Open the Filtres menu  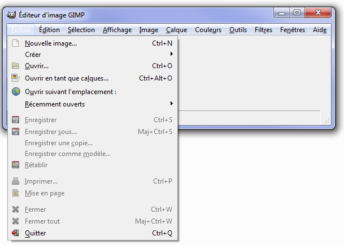pyautogui.click(x=263, y=30)
